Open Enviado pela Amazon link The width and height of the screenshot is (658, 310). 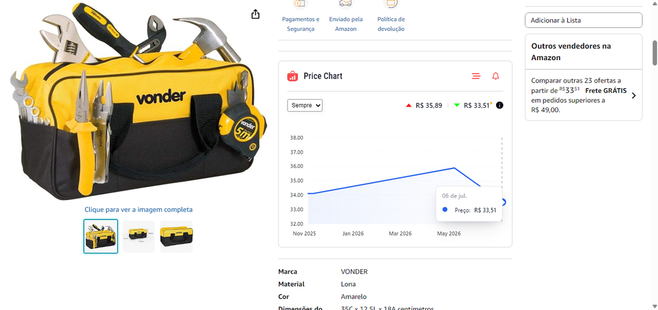coord(346,24)
